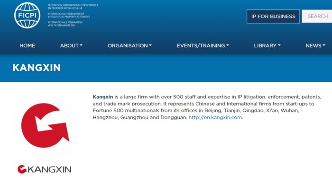Open the IP FOR BUSINESS button

273,16
